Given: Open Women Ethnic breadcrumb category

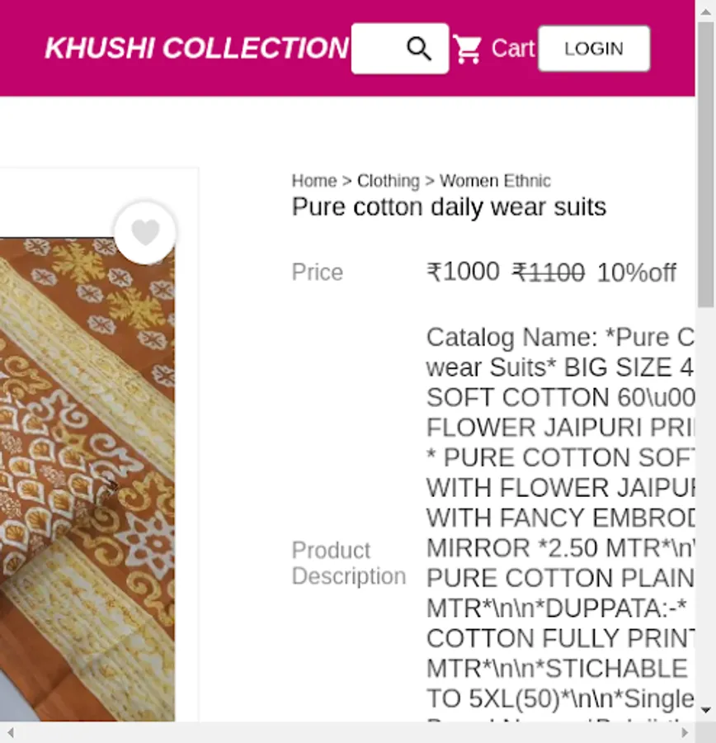Looking at the screenshot, I should (x=495, y=181).
